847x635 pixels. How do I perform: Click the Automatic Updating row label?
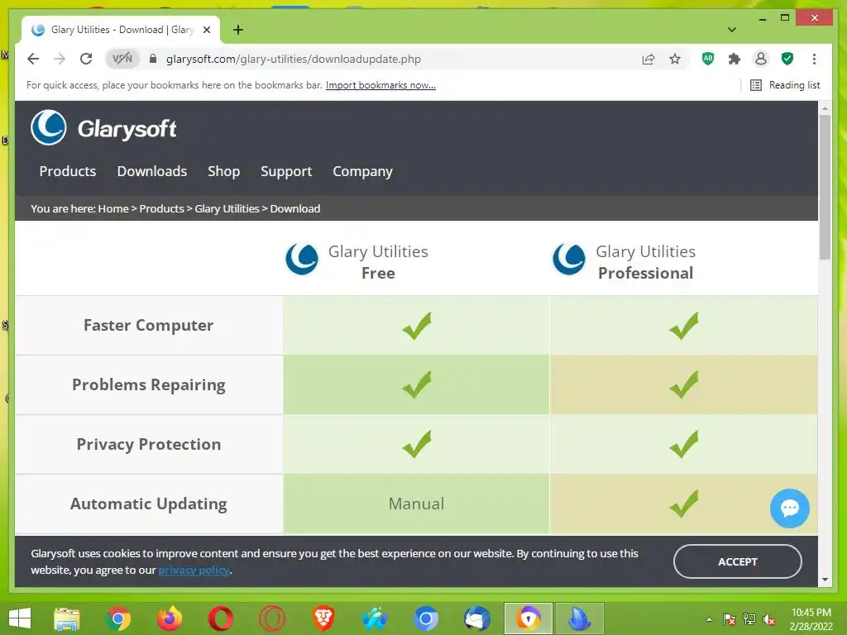pyautogui.click(x=149, y=504)
